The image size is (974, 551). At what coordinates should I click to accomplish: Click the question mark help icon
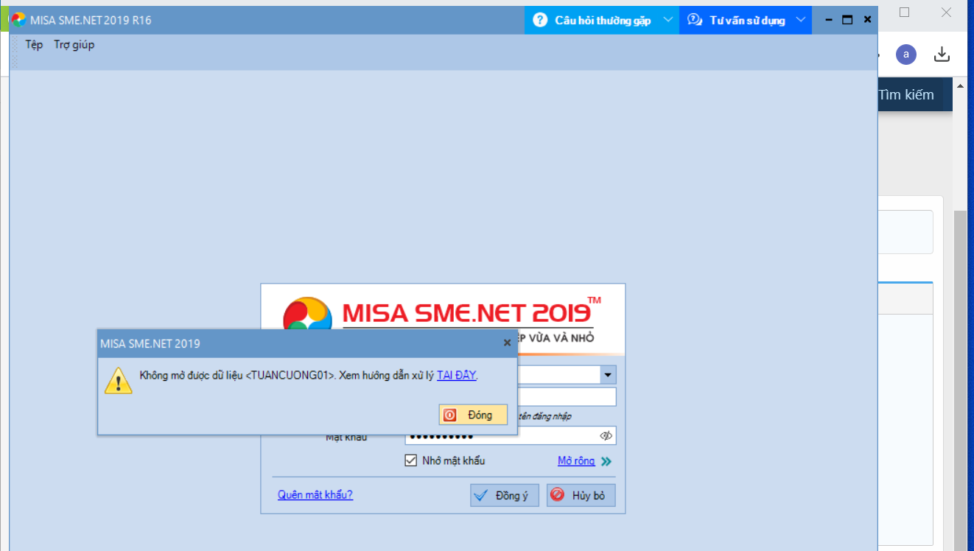point(540,20)
